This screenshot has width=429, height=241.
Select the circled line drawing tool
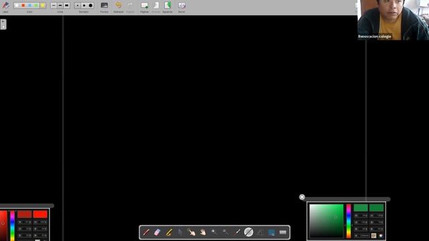[x=249, y=232]
